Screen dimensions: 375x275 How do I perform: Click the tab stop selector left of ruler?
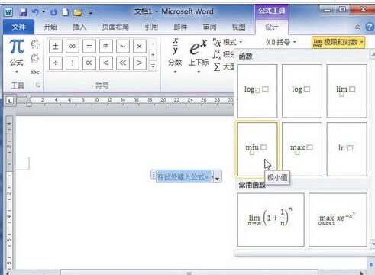(x=10, y=100)
